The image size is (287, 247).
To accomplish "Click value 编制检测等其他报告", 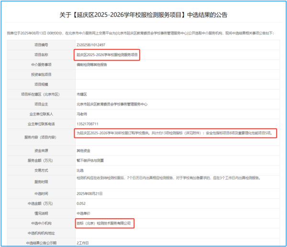I will tap(92, 65).
